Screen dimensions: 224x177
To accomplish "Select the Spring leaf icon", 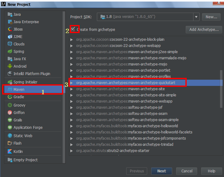I will pos(10,52).
